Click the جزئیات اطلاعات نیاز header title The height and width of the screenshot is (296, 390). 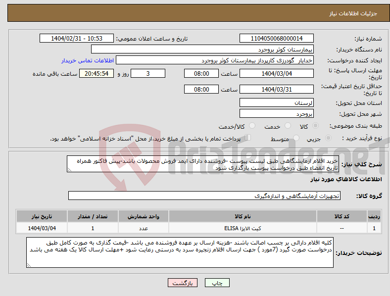353,13
